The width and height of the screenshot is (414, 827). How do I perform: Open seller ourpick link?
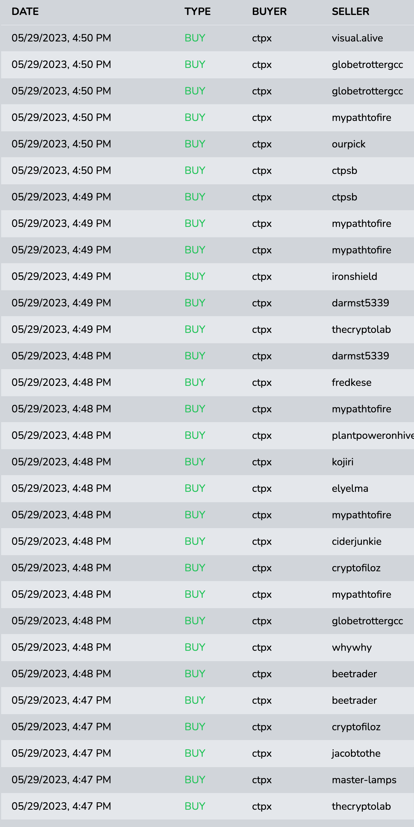click(349, 144)
